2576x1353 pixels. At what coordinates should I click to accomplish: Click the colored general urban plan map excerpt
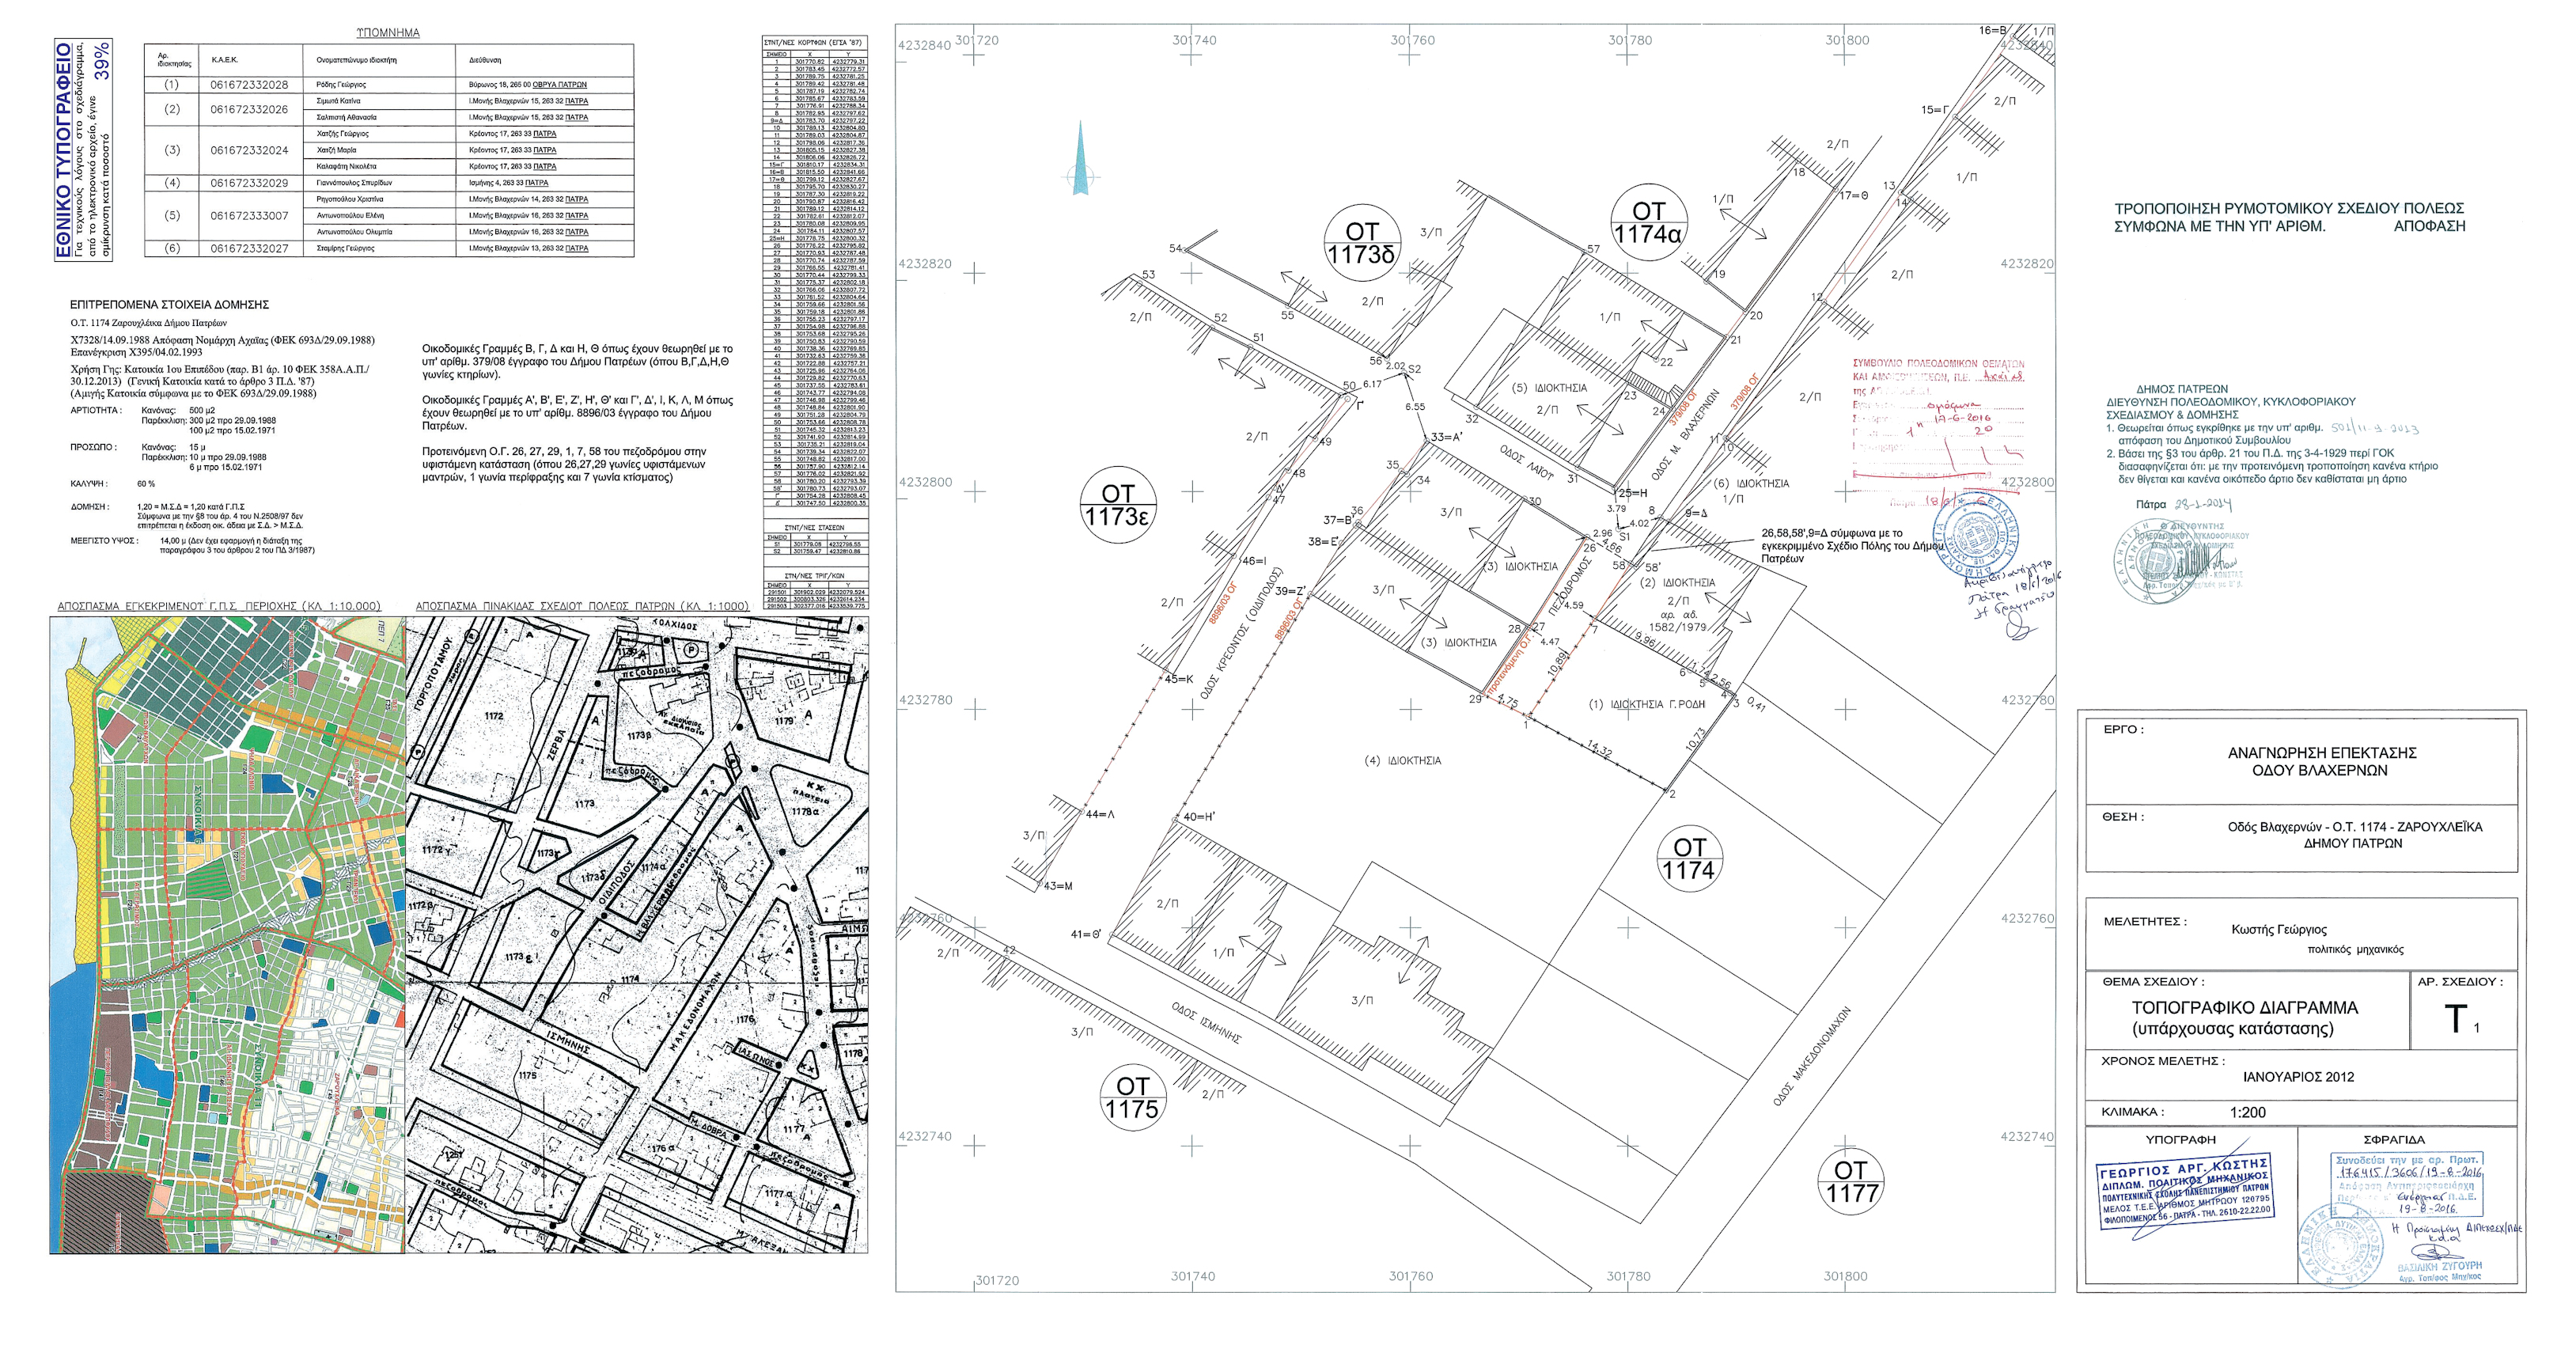[x=227, y=934]
